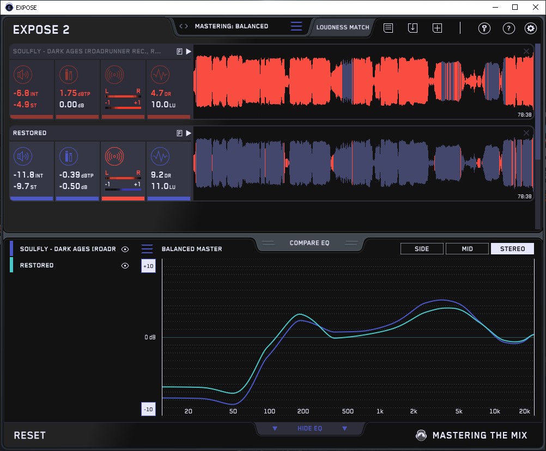Select the Soulfly loudness speaker icon
Image resolution: width=546 pixels, height=451 pixels.
(23, 75)
